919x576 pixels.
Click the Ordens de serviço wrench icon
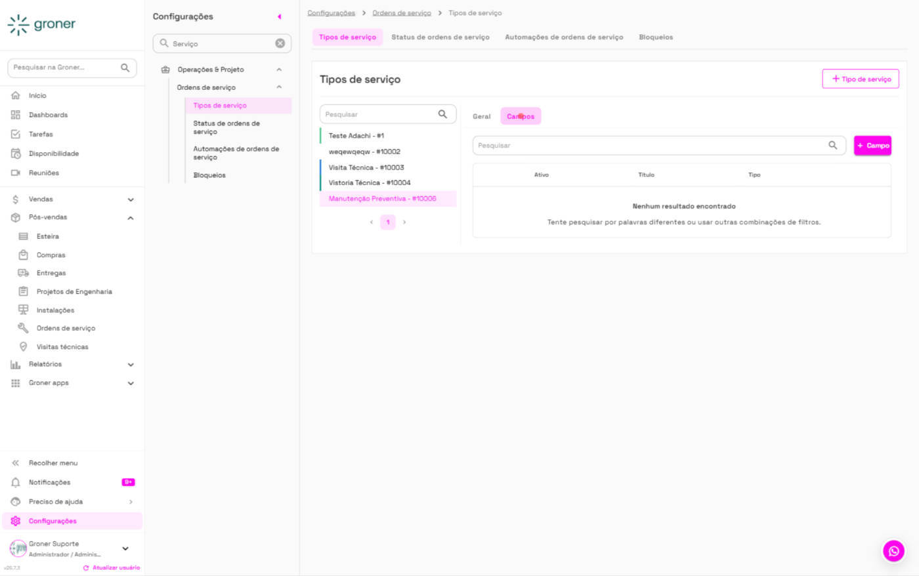point(23,328)
